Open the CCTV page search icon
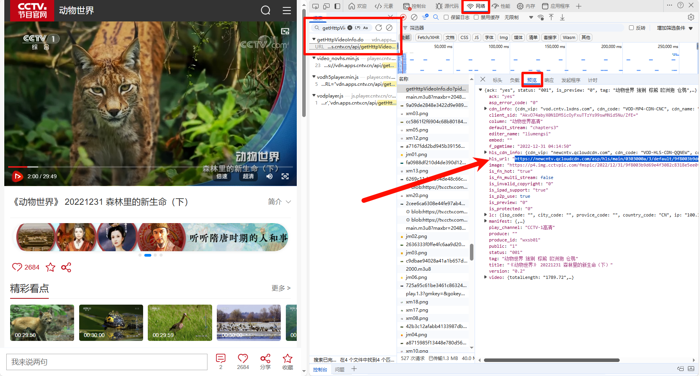Image resolution: width=700 pixels, height=376 pixels. click(266, 10)
